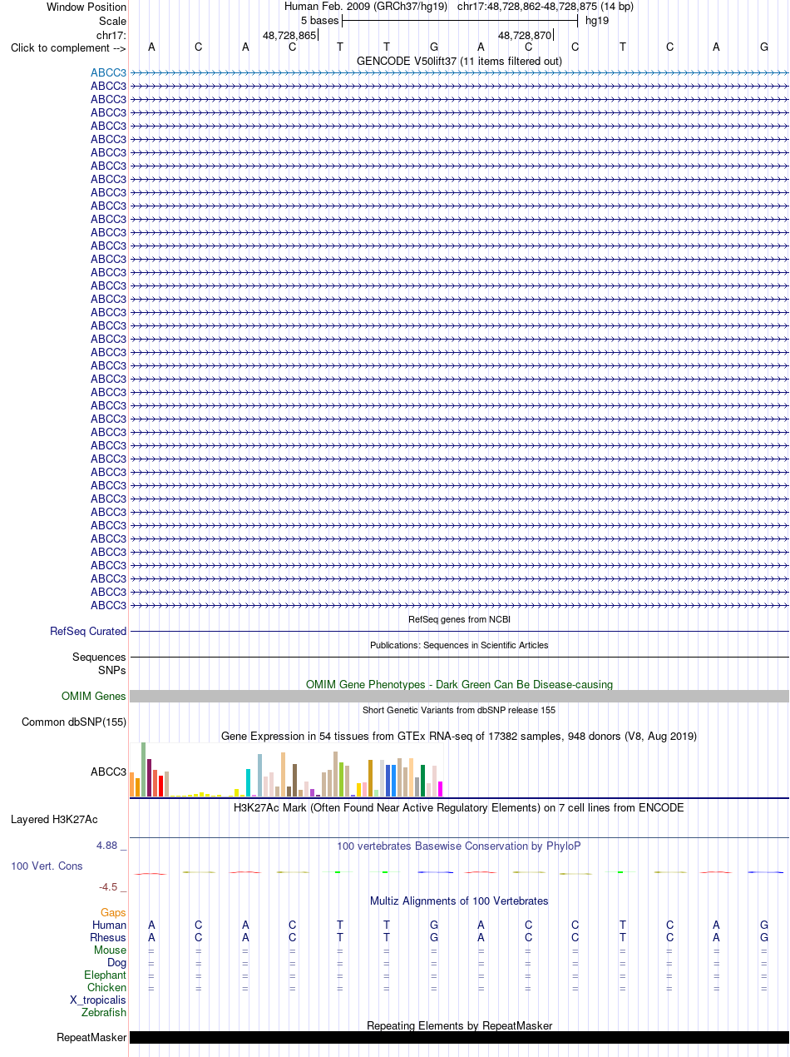
Task: Click the Scale track label
Action: pos(112,21)
